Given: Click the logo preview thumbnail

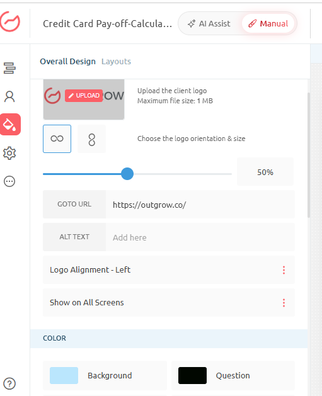Looking at the screenshot, I should click(84, 99).
